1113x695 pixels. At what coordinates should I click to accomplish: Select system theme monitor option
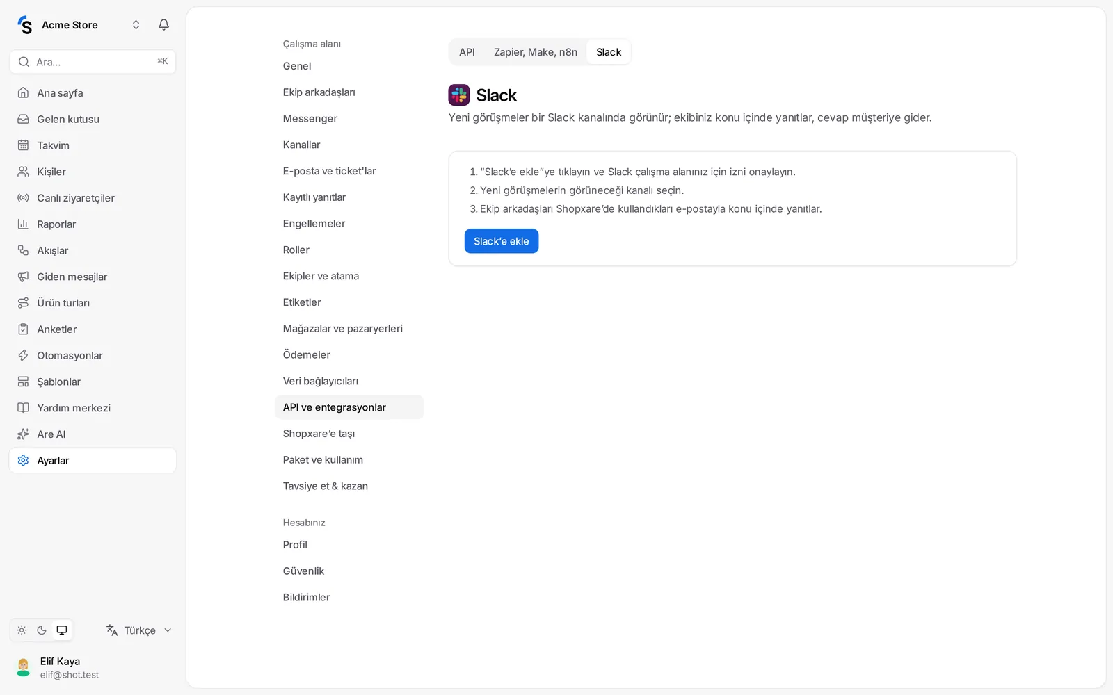coord(62,630)
